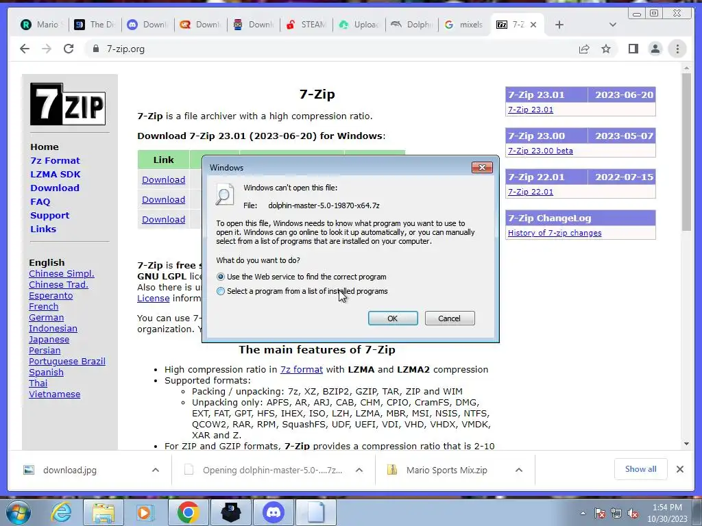
Task: Open the 7z Format sidebar link
Action: coord(55,160)
